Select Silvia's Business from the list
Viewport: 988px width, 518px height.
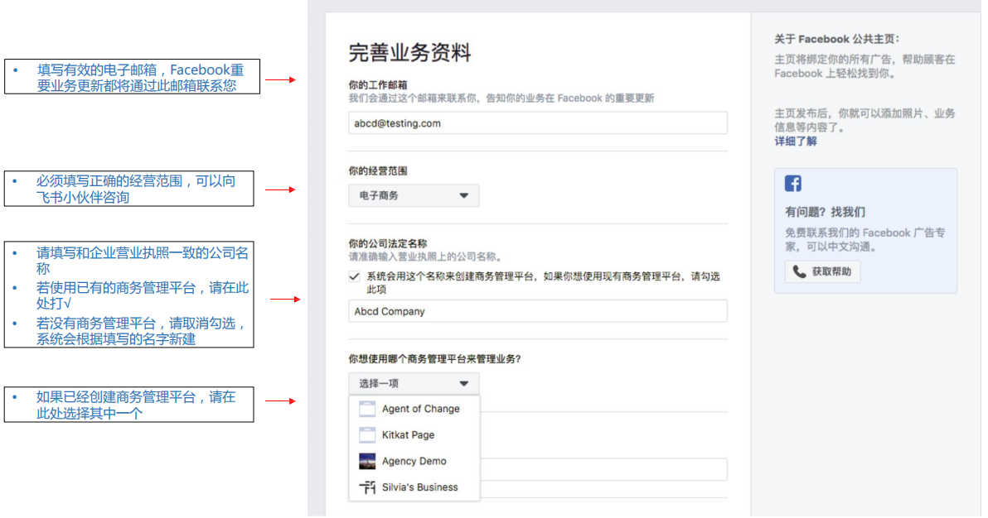pos(414,487)
